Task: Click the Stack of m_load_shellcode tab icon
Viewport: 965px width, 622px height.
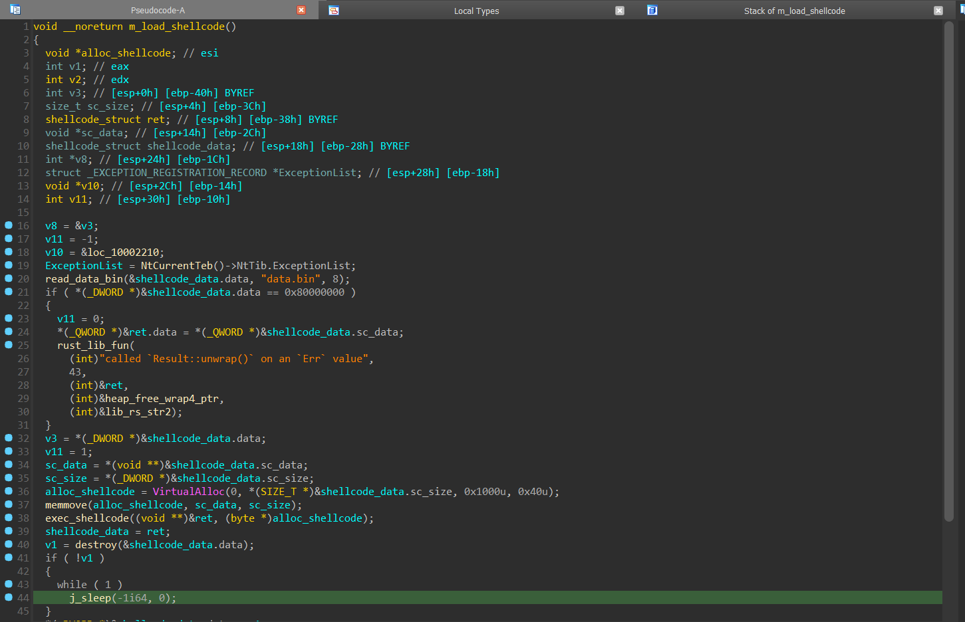Action: pos(652,10)
